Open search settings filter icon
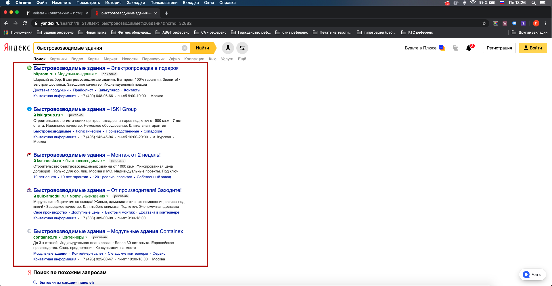Screen dimensions: 552x286 (x=242, y=48)
